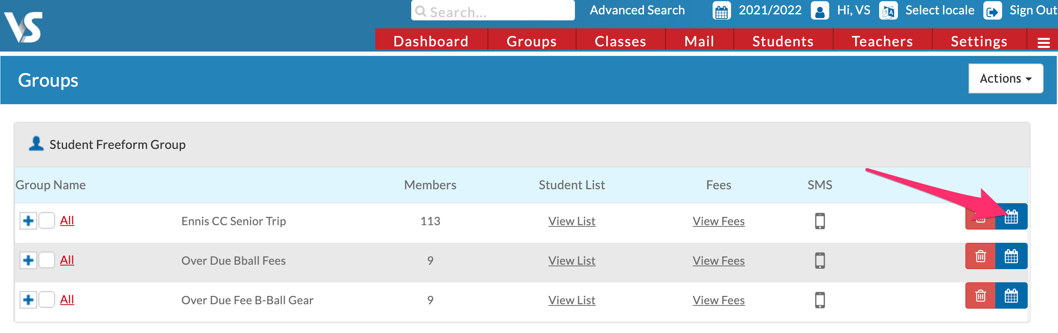Open calendar icon for Ennis CC Senior Trip

(x=1011, y=217)
